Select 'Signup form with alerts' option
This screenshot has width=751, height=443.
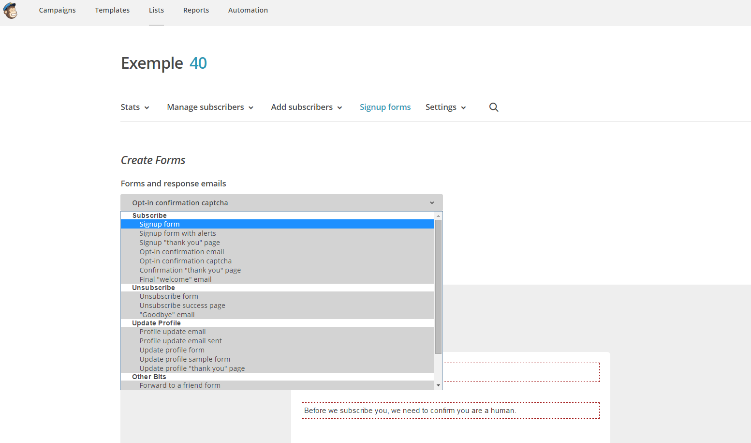click(x=278, y=233)
